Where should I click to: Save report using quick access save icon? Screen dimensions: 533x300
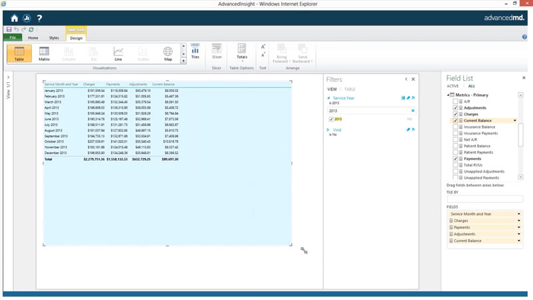(x=9, y=29)
